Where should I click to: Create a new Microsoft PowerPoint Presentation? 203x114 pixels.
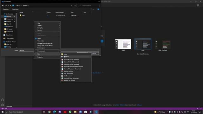tap(76, 66)
